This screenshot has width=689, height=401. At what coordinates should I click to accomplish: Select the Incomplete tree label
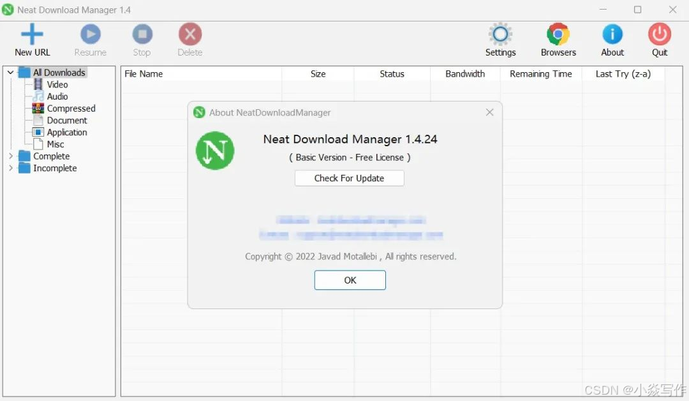(x=55, y=168)
